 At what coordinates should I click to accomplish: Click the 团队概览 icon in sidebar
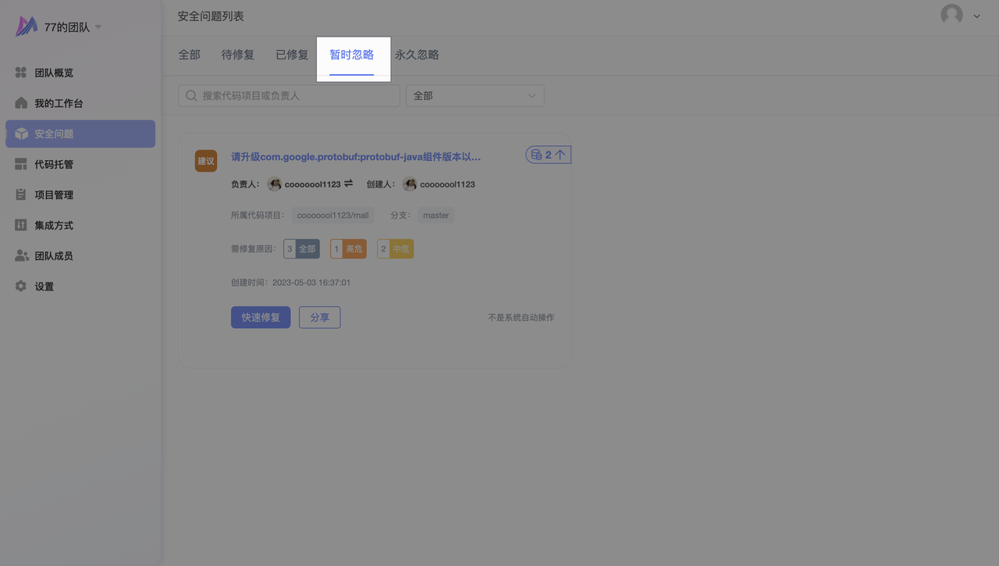pos(21,73)
